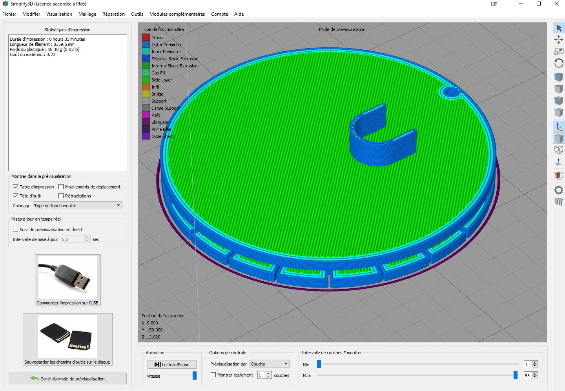Select the rotate model tool icon
565x391 pixels.
coord(559,63)
